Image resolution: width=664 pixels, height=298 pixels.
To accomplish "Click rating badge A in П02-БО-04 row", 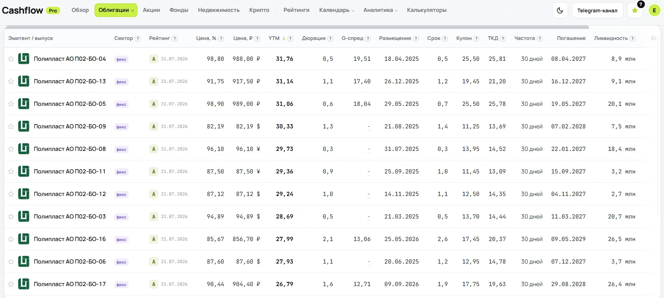I will point(154,59).
